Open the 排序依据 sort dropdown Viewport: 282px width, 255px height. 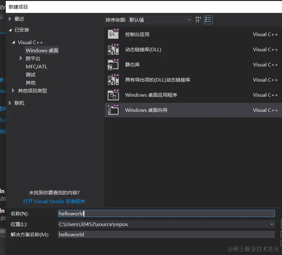[160, 20]
